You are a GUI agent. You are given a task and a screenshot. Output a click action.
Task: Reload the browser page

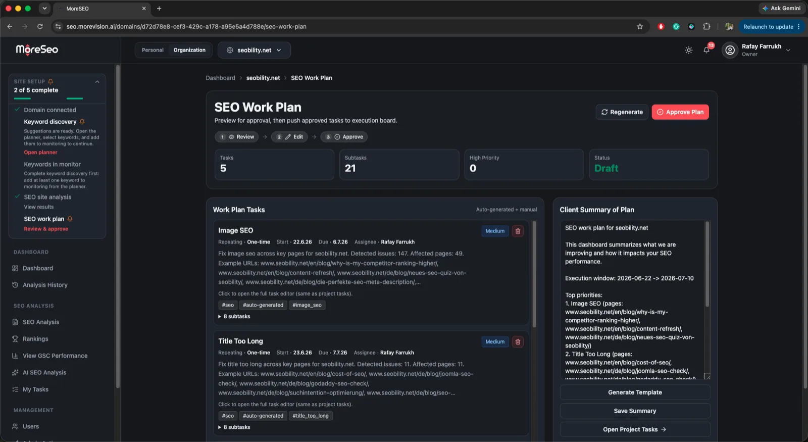click(40, 27)
